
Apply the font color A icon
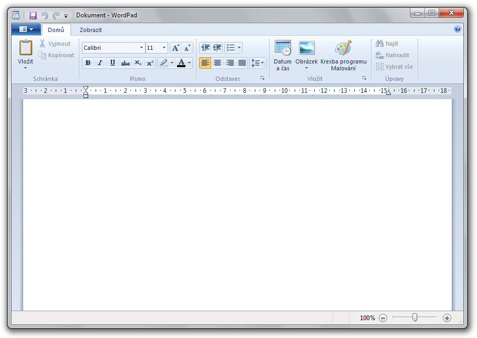[x=181, y=63]
